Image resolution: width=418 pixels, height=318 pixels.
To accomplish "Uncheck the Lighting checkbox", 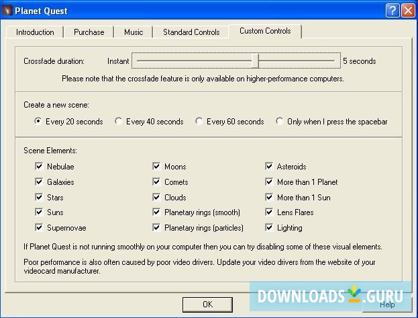I will (269, 228).
